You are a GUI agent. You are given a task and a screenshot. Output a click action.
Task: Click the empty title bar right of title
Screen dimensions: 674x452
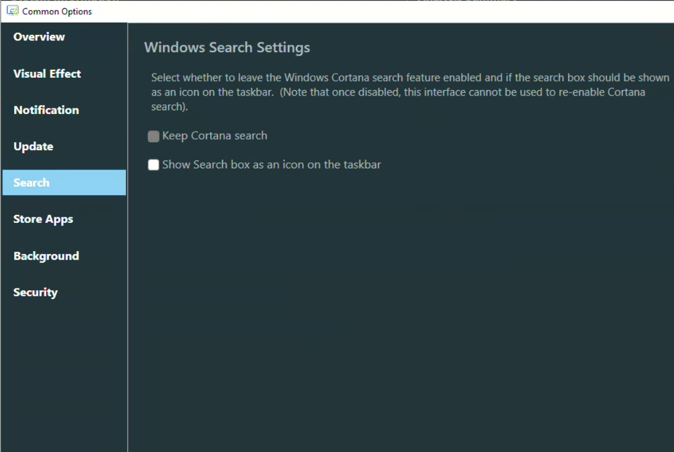pyautogui.click(x=368, y=11)
